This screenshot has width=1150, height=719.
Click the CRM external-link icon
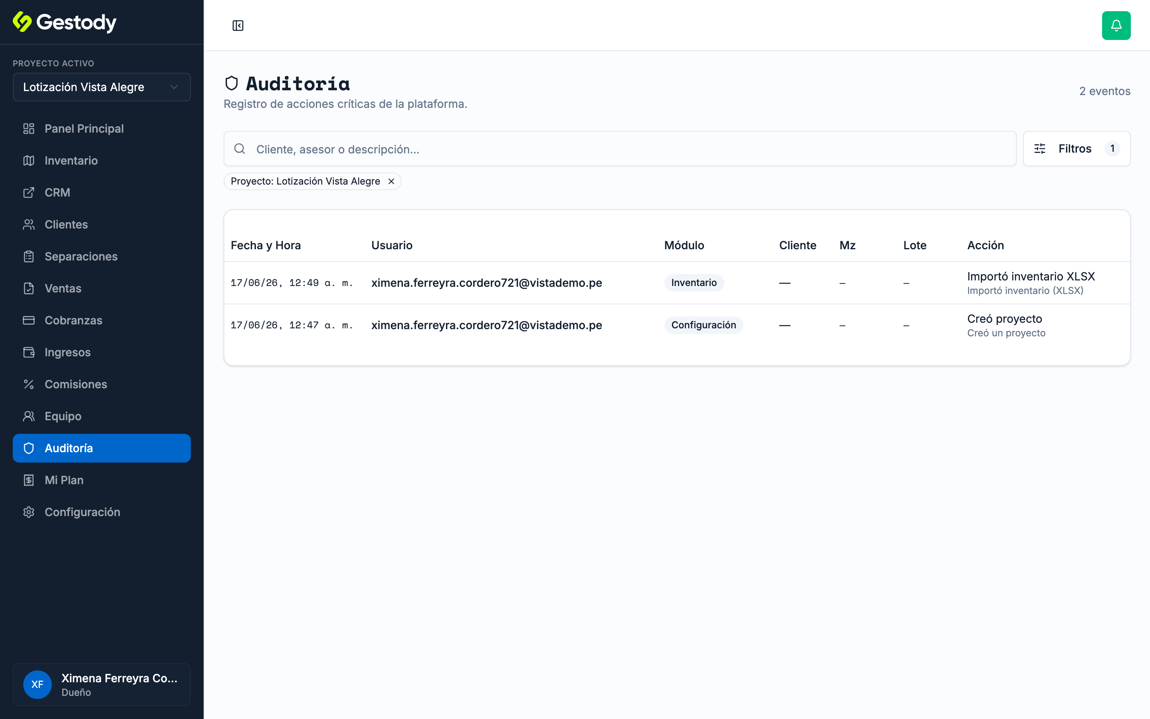pos(28,192)
